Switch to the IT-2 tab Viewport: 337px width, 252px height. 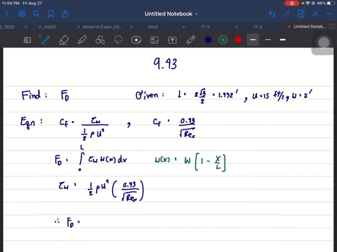[258, 27]
